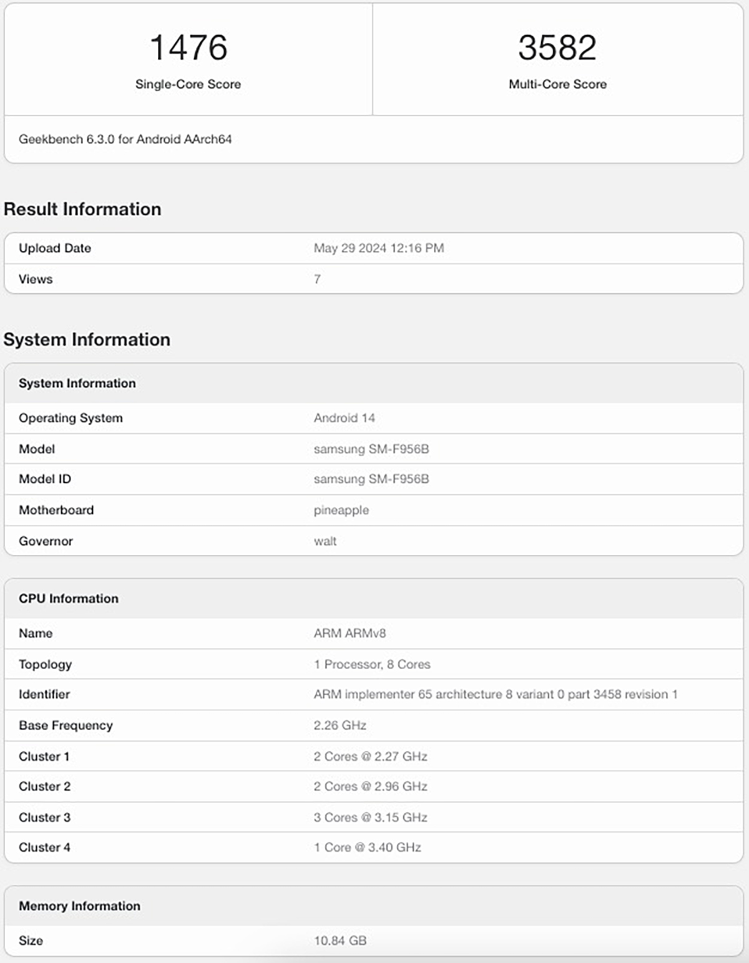Image resolution: width=749 pixels, height=963 pixels.
Task: Click the samsung SM-F956B Model value
Action: tap(371, 449)
